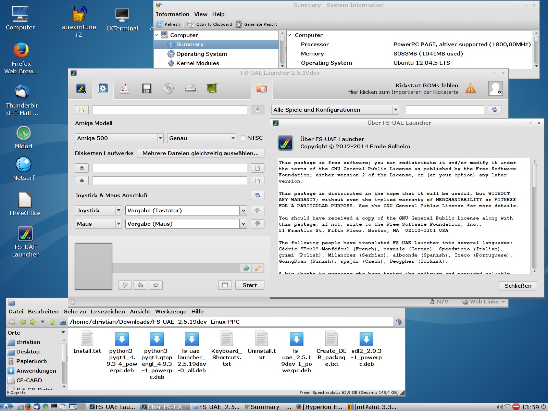Open the hard drives tab icon
Screen dimensions: 548x411
tap(190, 88)
